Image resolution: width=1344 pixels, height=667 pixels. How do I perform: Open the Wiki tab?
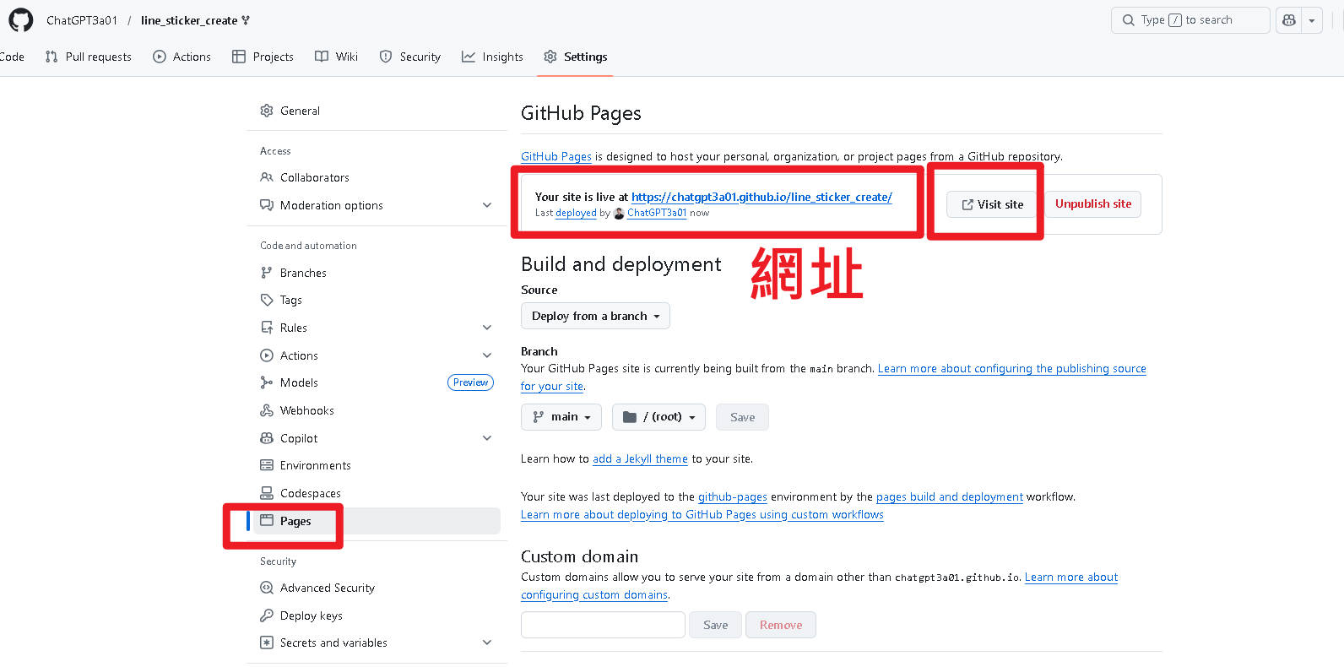pyautogui.click(x=336, y=57)
